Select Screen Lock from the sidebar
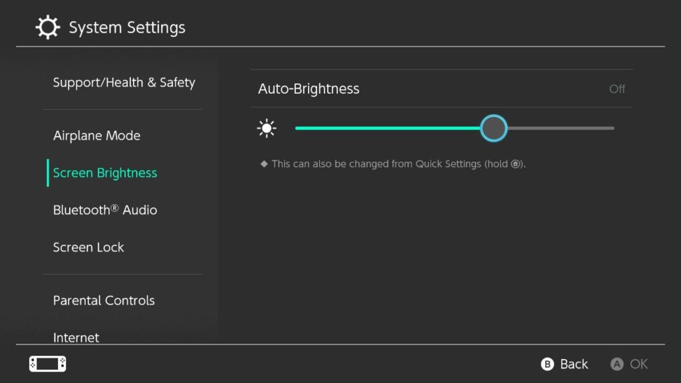Screen dimensions: 681x383 point(88,247)
